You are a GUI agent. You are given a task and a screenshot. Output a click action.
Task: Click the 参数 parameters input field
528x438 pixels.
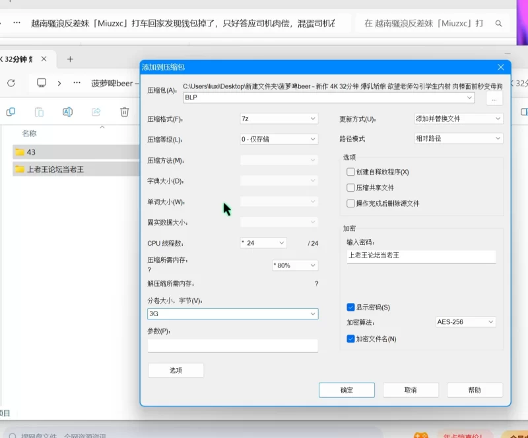pyautogui.click(x=233, y=346)
